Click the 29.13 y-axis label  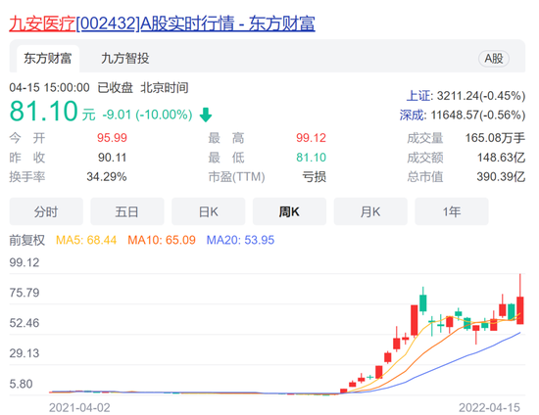click(24, 353)
